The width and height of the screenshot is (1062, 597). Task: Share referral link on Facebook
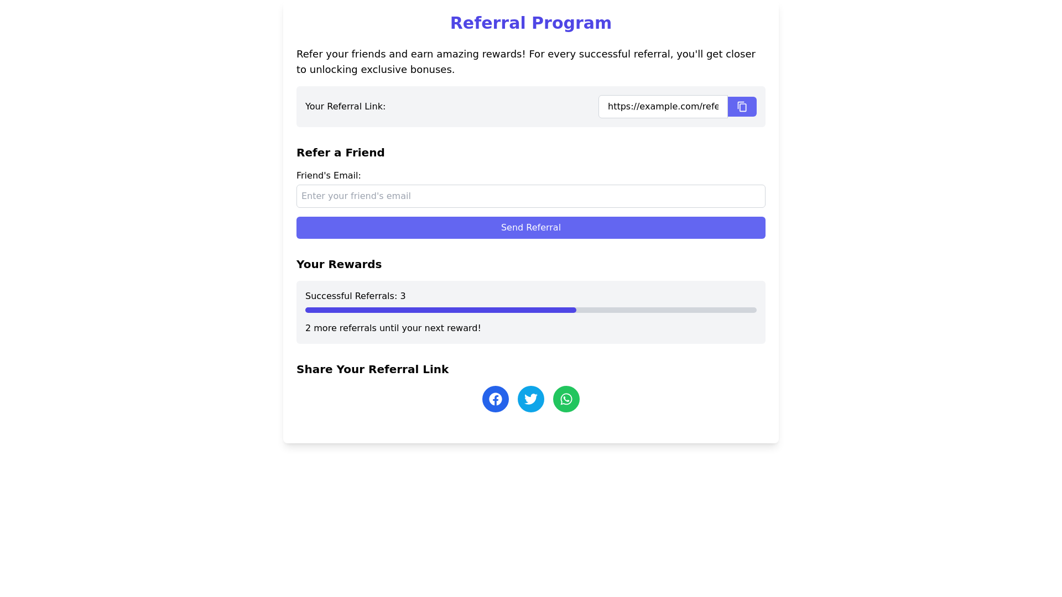click(495, 399)
